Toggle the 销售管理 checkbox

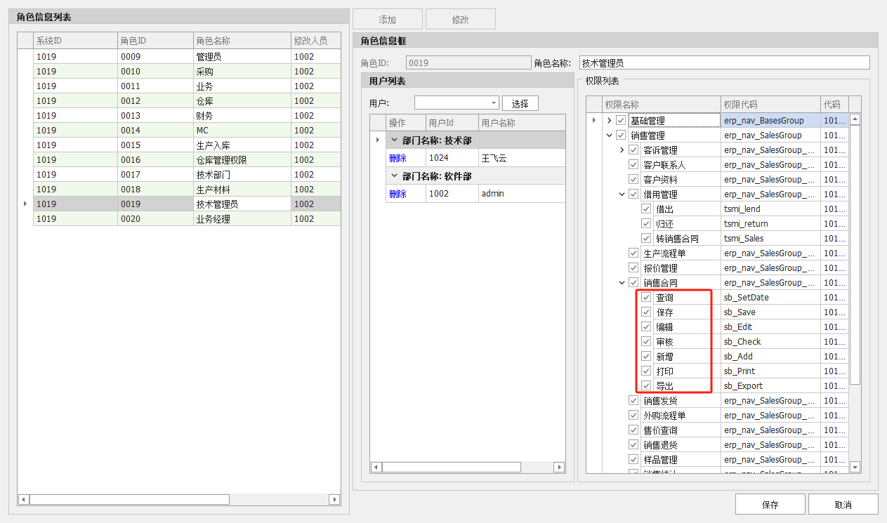[621, 135]
